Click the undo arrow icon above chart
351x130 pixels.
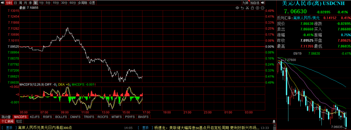(x=242, y=8)
